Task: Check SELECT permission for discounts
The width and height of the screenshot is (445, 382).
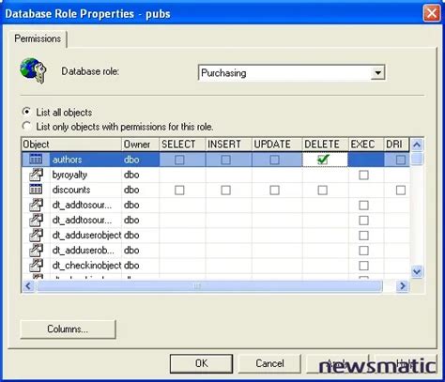Action: 179,191
